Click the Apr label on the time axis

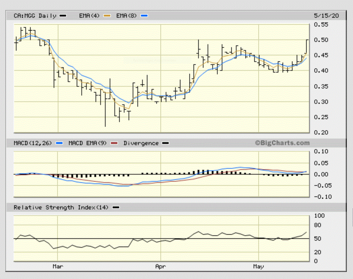coord(160,267)
